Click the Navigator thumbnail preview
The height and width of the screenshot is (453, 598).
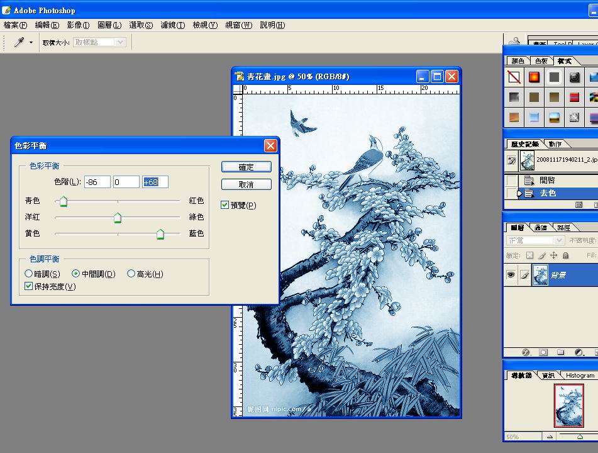pyautogui.click(x=568, y=405)
